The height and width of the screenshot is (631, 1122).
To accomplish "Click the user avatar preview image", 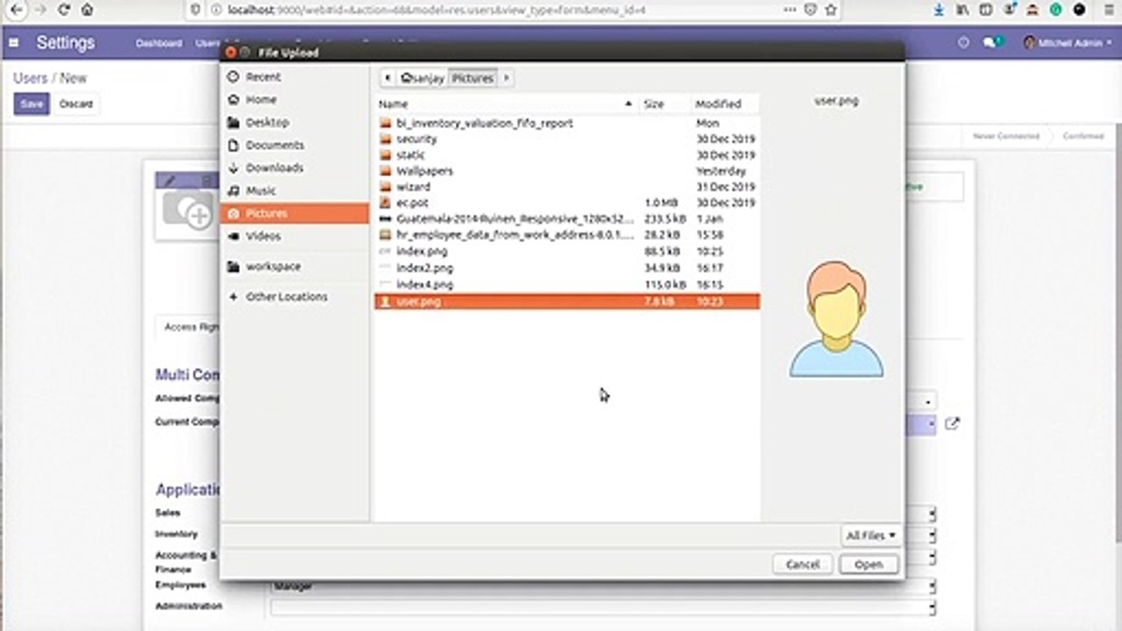I will (x=836, y=320).
